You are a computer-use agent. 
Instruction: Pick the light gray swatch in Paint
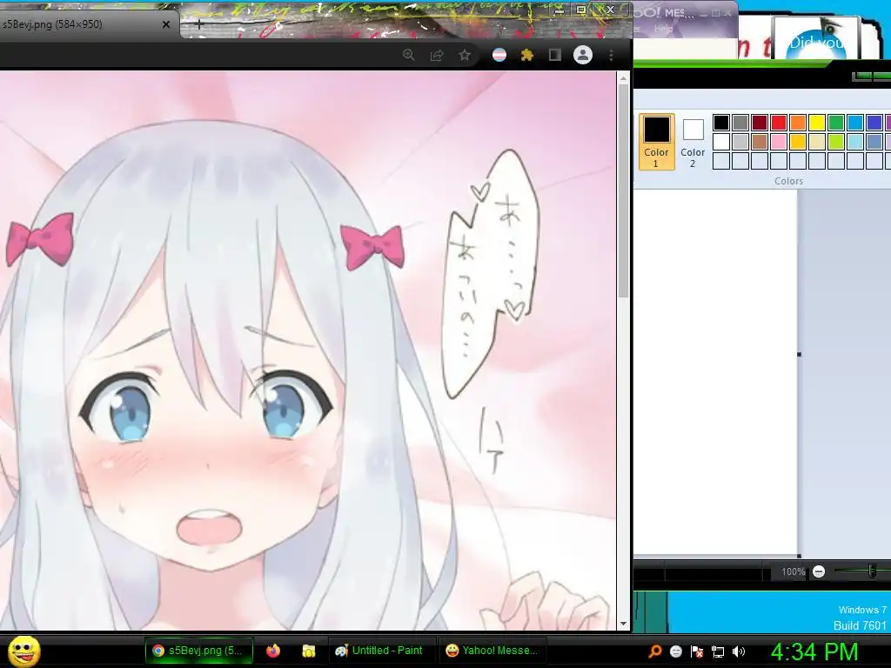point(740,142)
